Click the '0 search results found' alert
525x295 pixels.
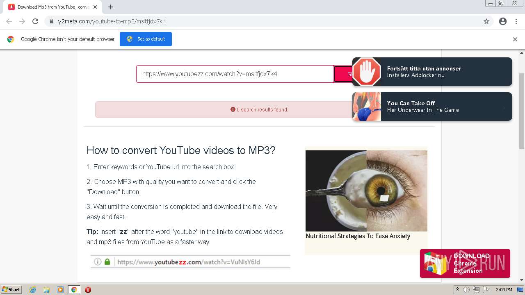pos(224,110)
